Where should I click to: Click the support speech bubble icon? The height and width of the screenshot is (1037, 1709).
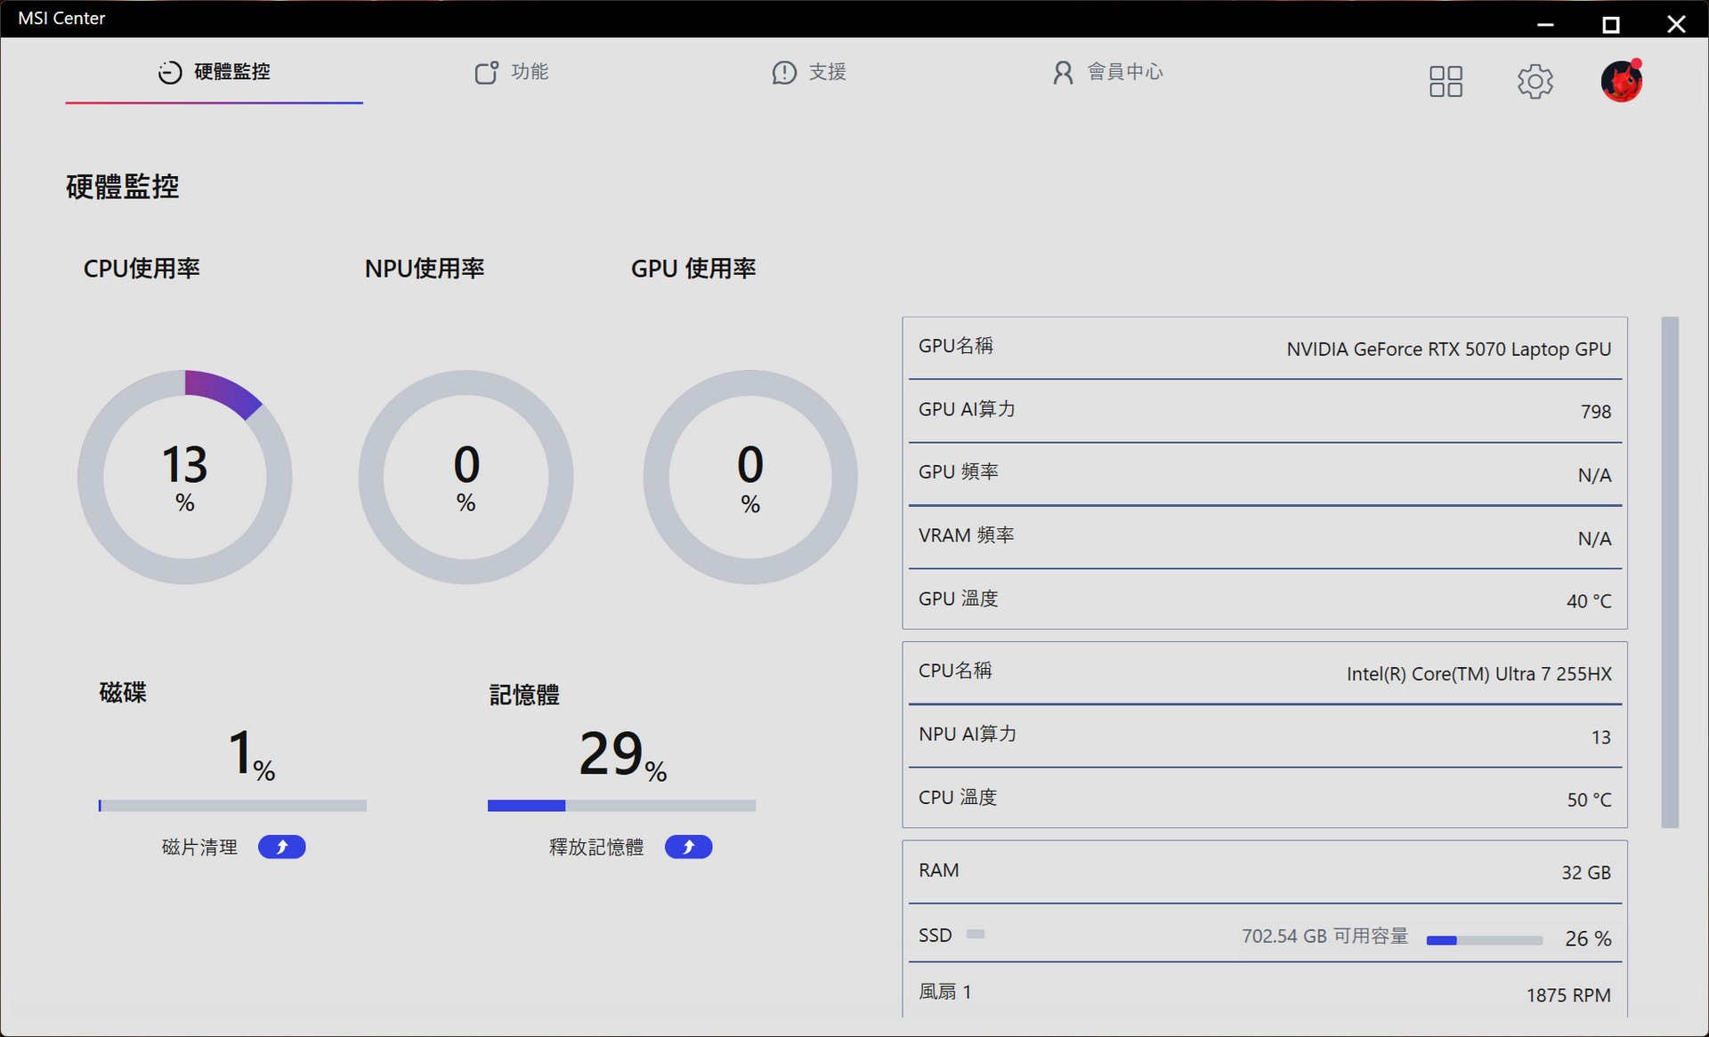click(784, 72)
